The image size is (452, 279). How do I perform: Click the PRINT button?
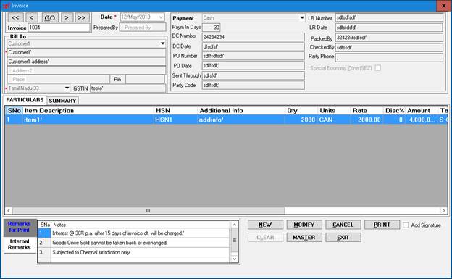382,225
